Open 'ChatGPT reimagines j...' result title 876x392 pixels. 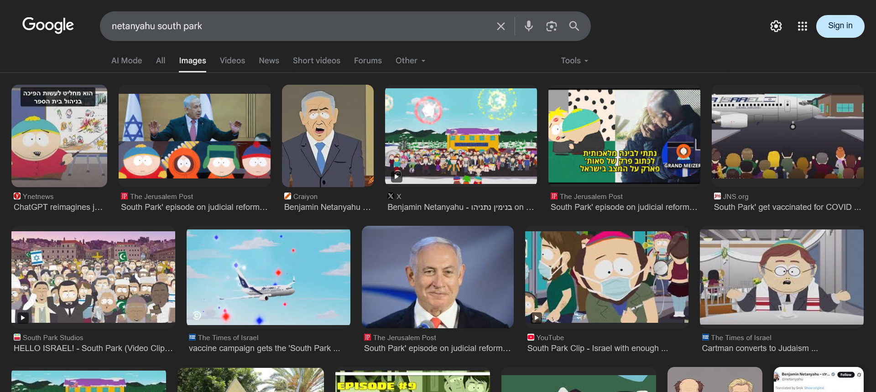click(58, 207)
